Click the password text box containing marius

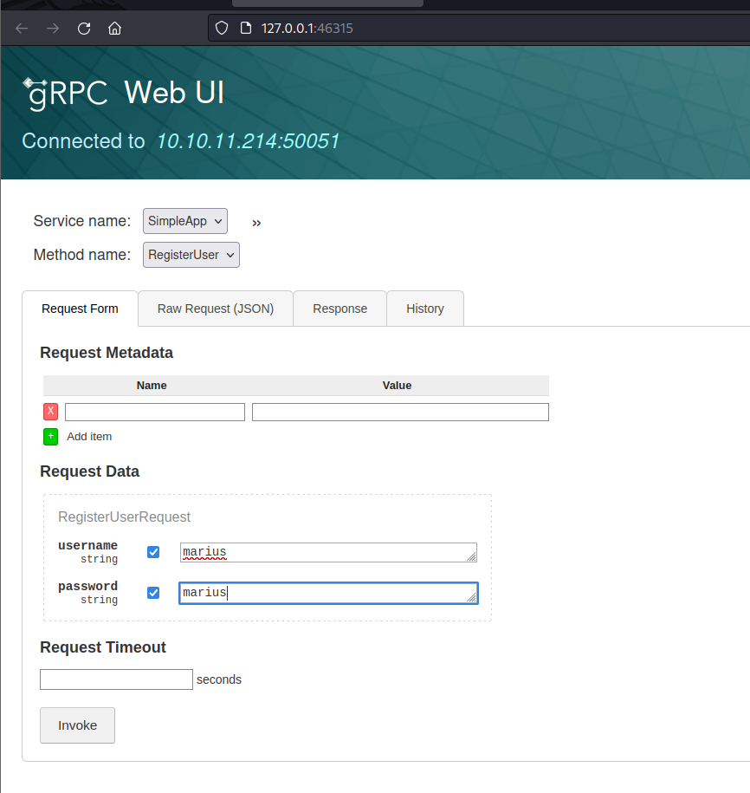[328, 593]
